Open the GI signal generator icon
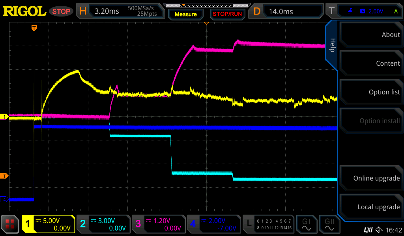 [x=306, y=224]
